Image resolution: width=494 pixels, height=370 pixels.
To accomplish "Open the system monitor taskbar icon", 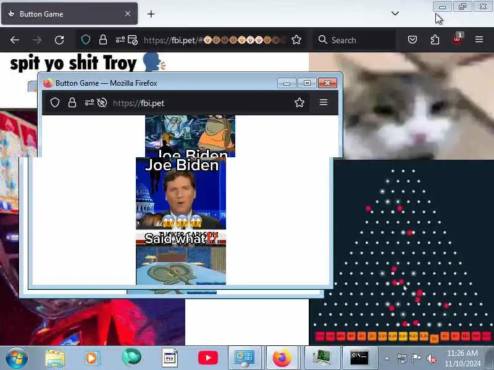I will (322, 358).
